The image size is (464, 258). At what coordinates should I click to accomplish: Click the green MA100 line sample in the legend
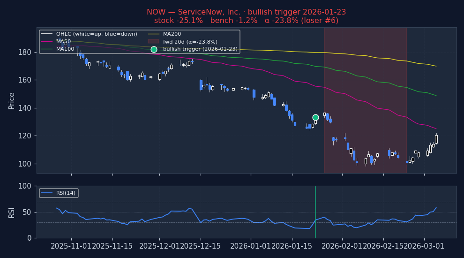pyautogui.click(x=47, y=49)
